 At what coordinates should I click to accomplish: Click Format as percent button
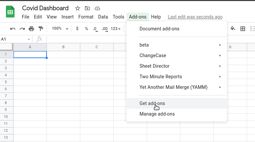pos(86,29)
